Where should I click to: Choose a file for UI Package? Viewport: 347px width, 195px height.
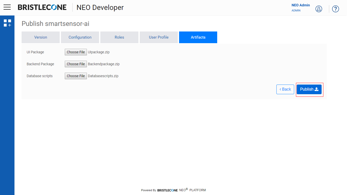(x=76, y=52)
